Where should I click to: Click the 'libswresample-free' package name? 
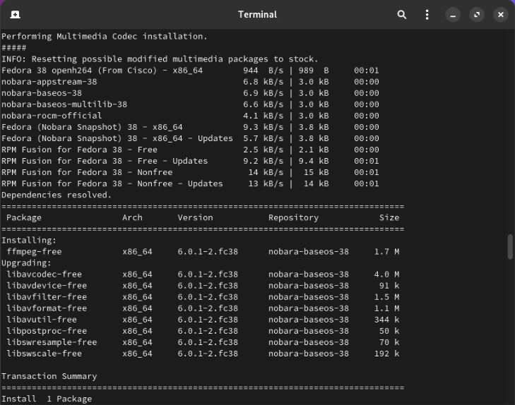(52, 342)
